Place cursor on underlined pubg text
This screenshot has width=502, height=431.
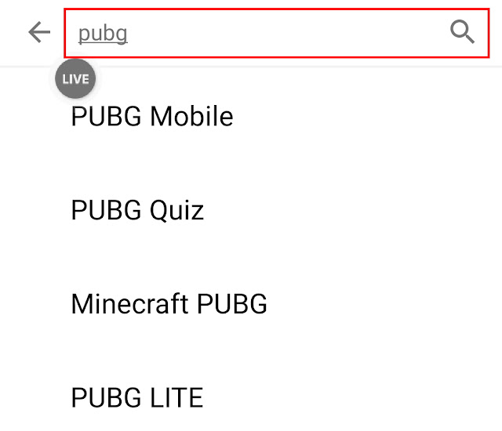[103, 34]
